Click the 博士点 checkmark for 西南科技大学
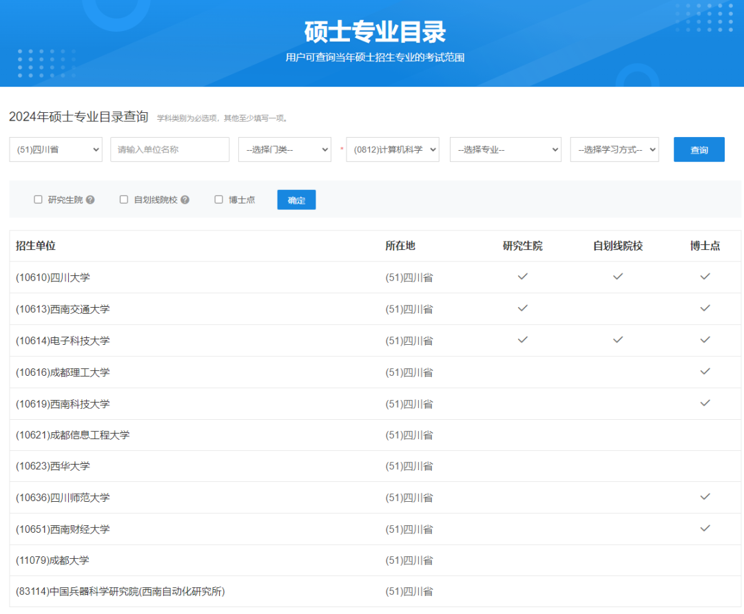This screenshot has height=614, width=744. (705, 403)
